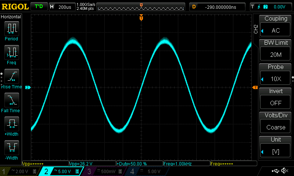Click the channel 2 bandwidth limit B icon

(77, 171)
